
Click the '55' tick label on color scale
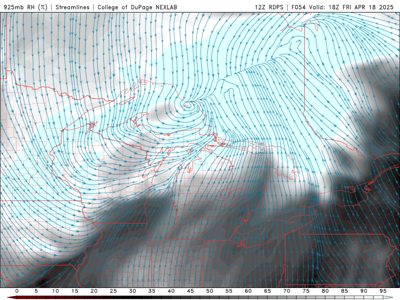coord(229,291)
